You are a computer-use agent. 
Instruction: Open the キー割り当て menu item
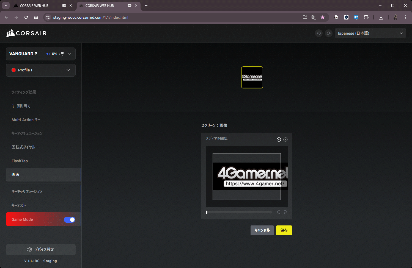[x=21, y=106]
